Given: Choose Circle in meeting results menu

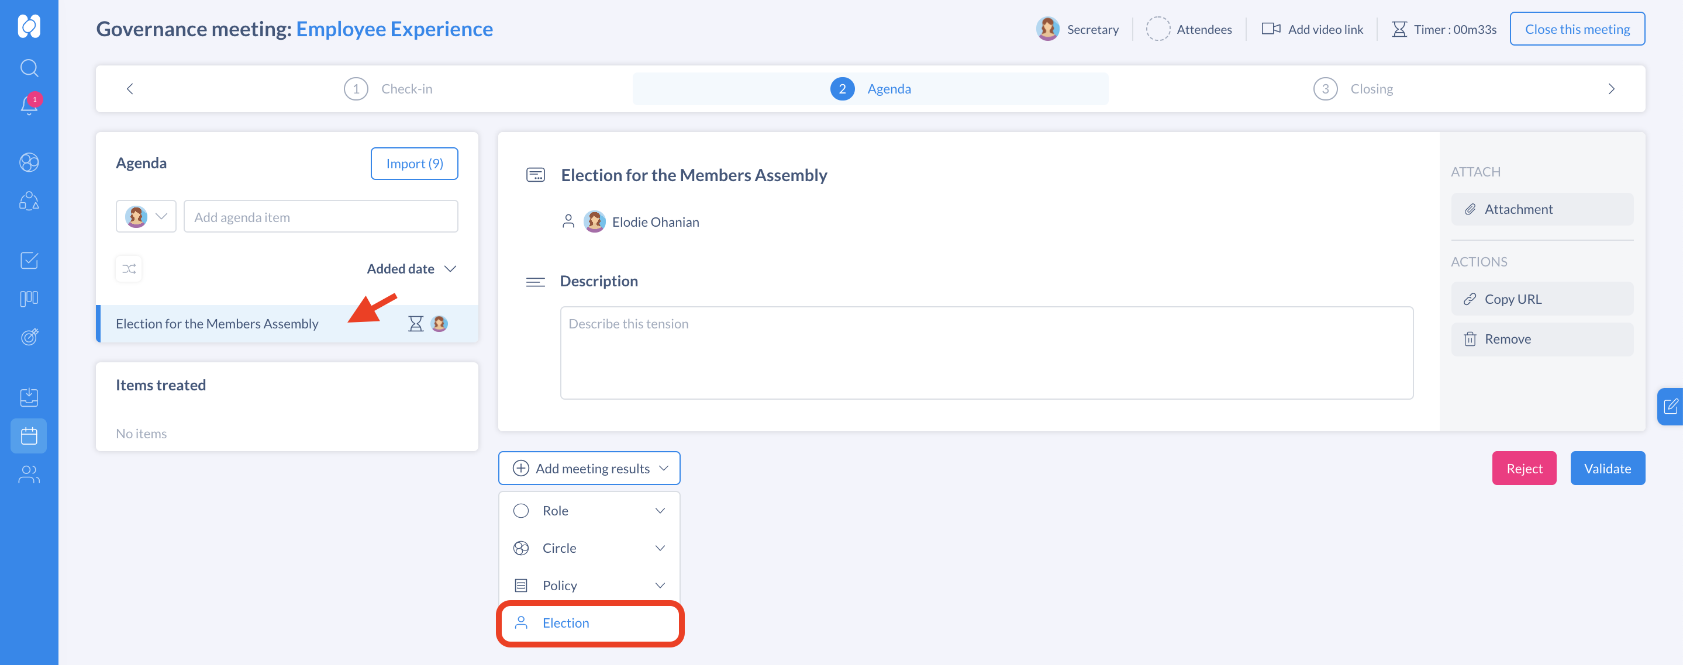Looking at the screenshot, I should coord(590,548).
